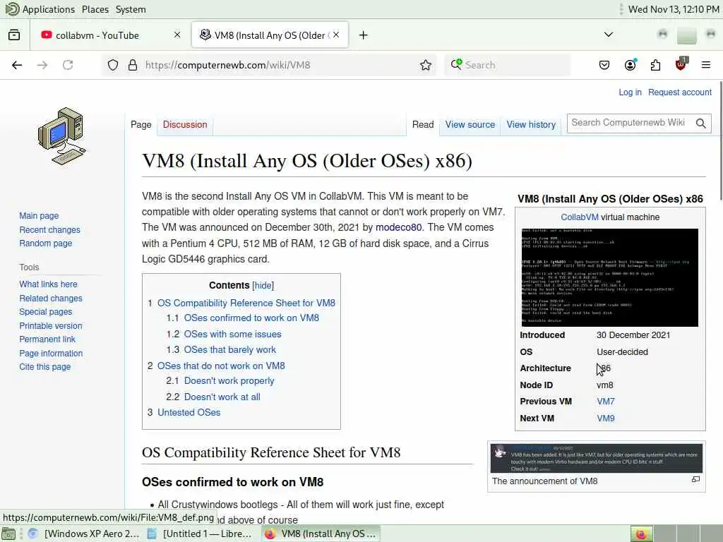
Task: Open a new tab with the plus button
Action: pyautogui.click(x=364, y=35)
